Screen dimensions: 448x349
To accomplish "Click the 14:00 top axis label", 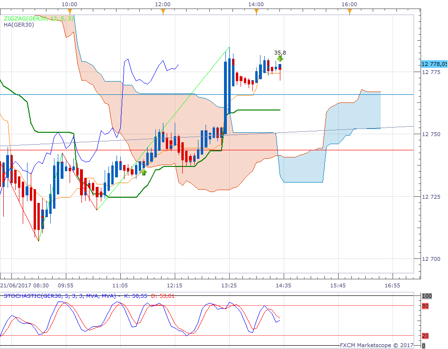I will pyautogui.click(x=256, y=4).
